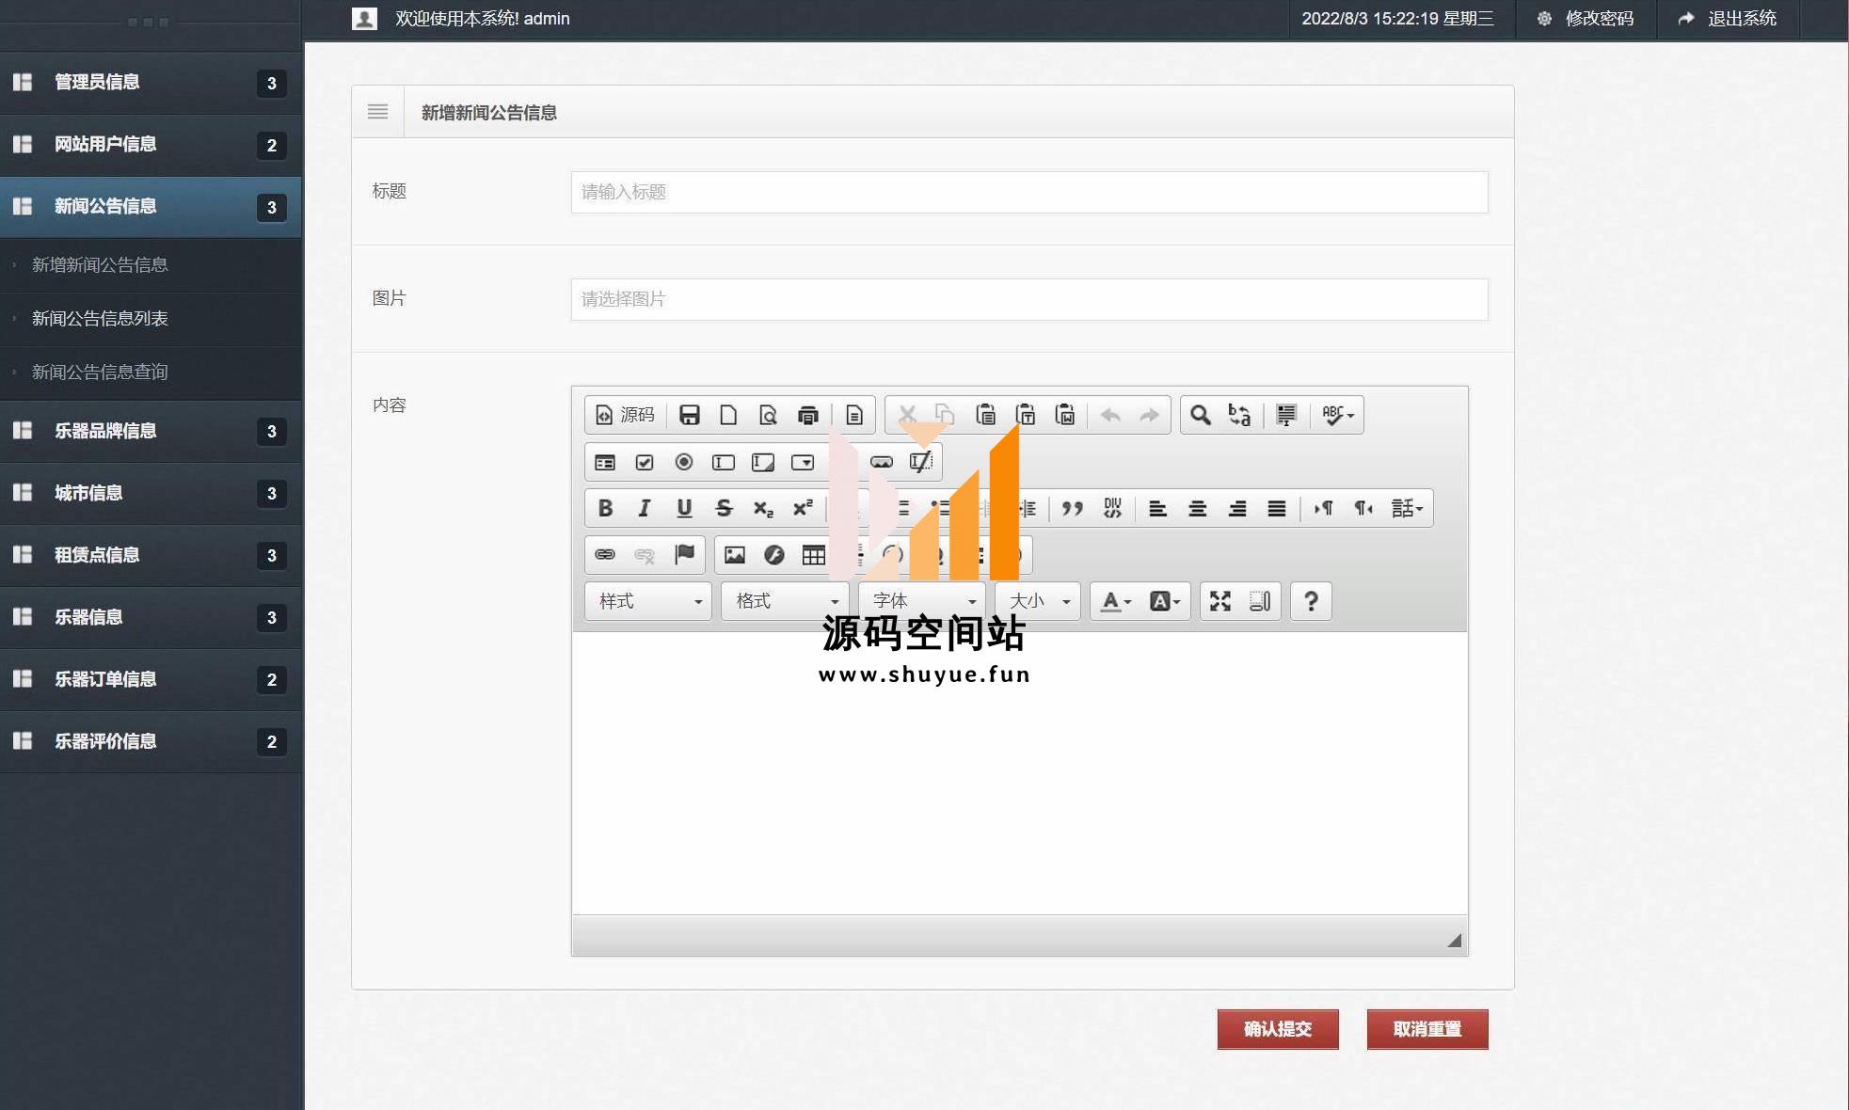Insert Flash content via the Flash icon
The image size is (1849, 1110).
point(774,555)
